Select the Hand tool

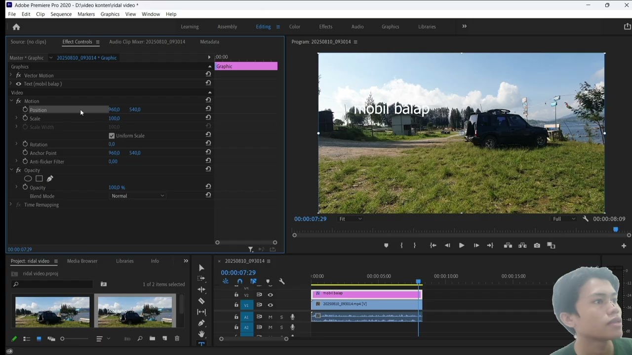point(201,334)
